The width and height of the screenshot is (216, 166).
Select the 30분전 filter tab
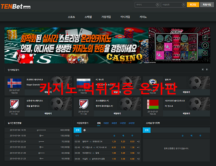114,123
